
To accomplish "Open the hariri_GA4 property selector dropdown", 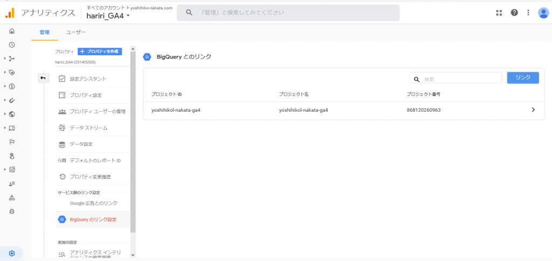I will (x=108, y=16).
